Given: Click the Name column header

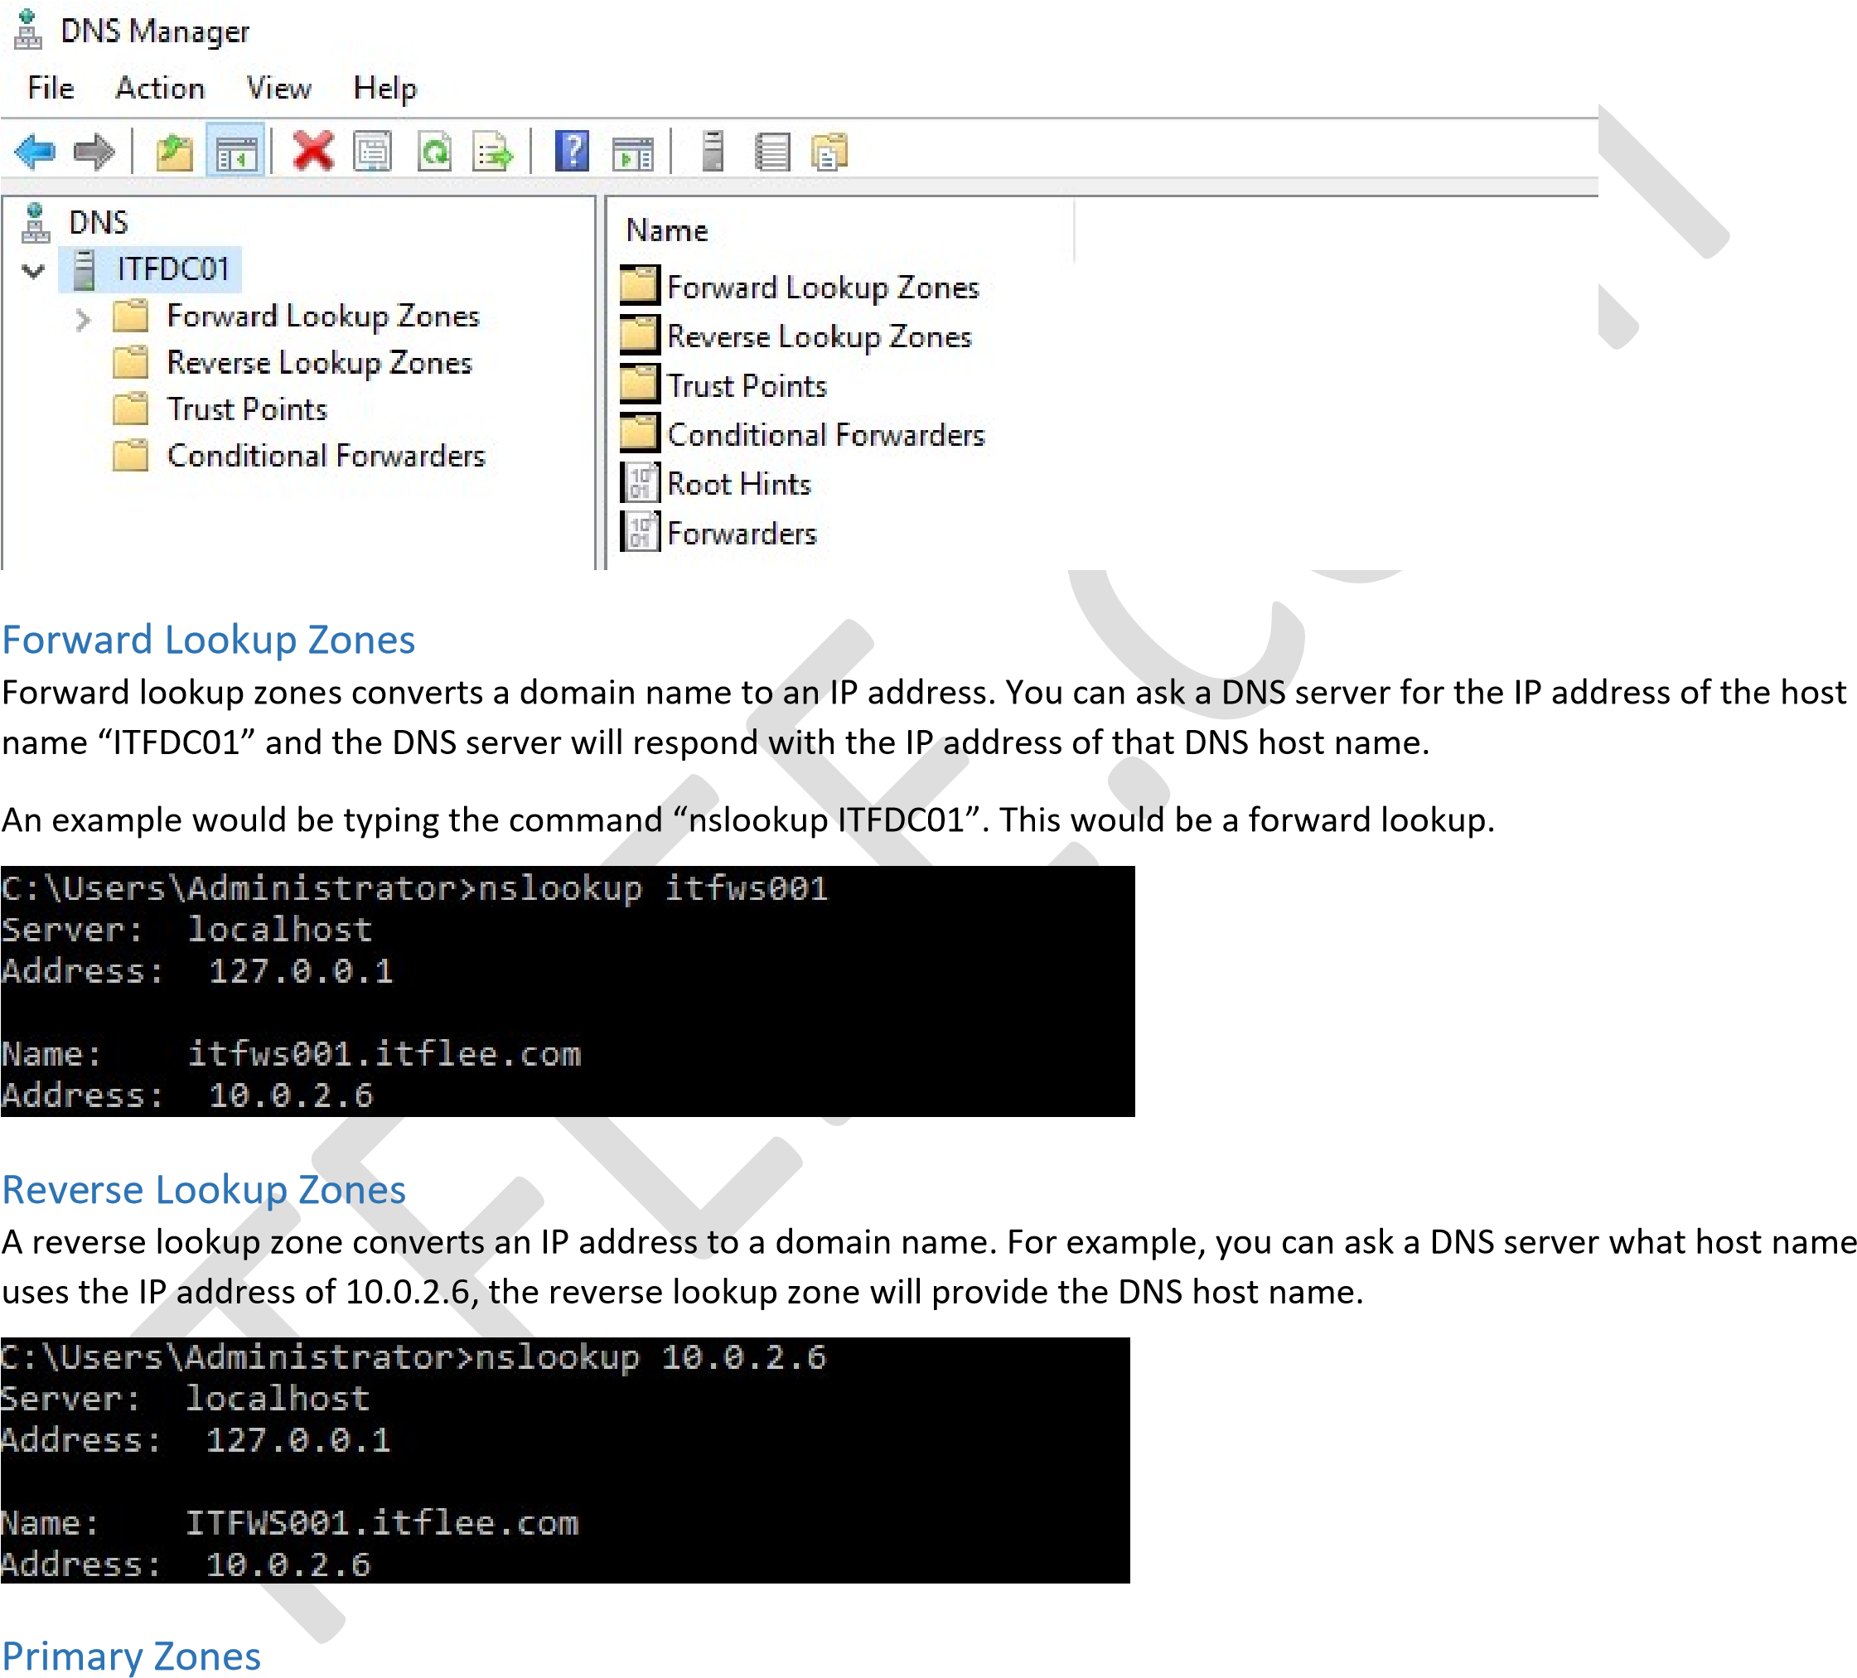Looking at the screenshot, I should (x=667, y=230).
